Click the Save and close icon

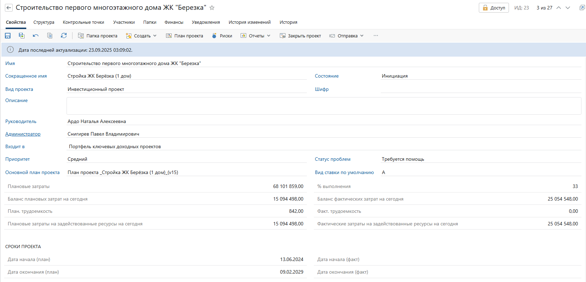coord(22,36)
